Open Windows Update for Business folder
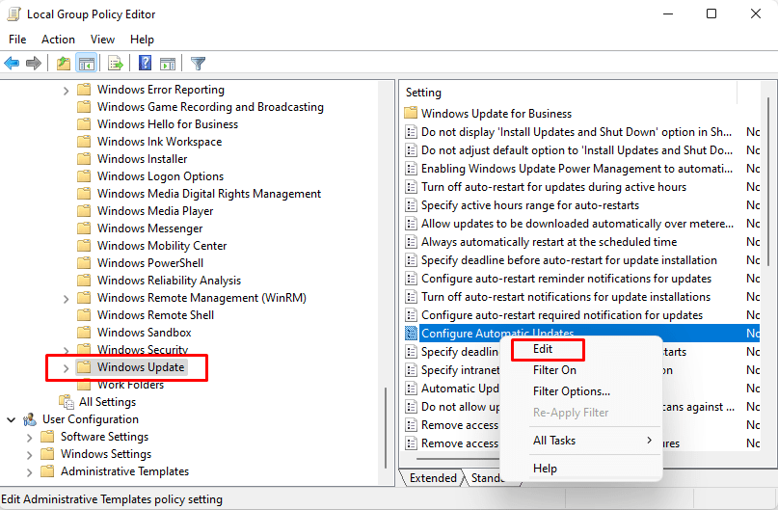778x510 pixels. click(x=496, y=114)
